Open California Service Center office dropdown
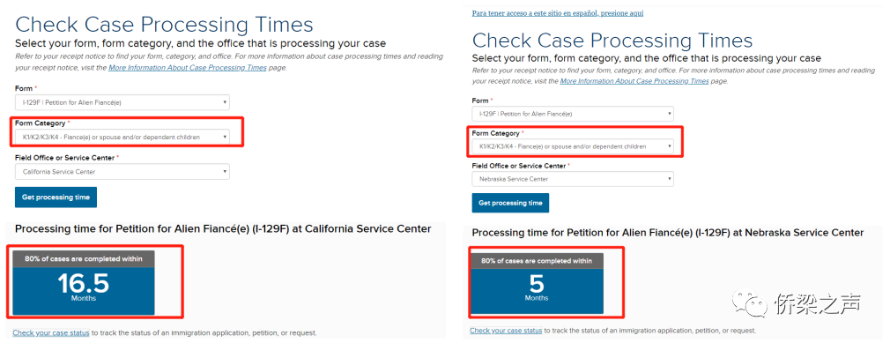Image resolution: width=890 pixels, height=343 pixels. point(122,171)
